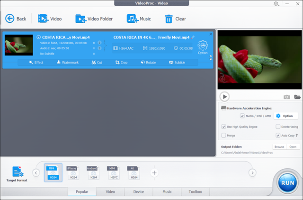This screenshot has width=303, height=200.
Task: Open the Crop tool
Action: [x=121, y=62]
